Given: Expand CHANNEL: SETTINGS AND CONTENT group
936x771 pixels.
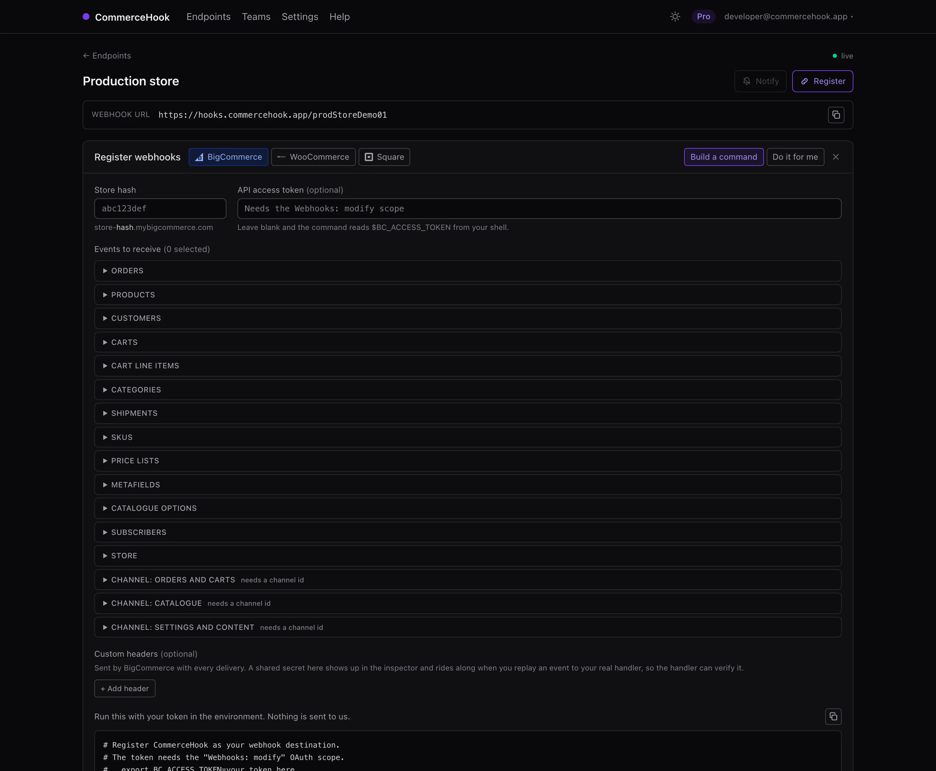Looking at the screenshot, I should pos(468,627).
